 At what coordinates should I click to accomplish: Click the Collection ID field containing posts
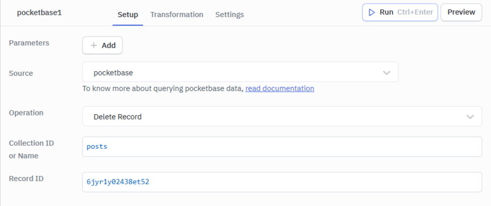coord(281,147)
